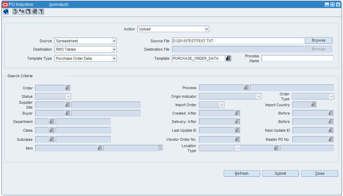Click the Search Criteria group label
This screenshot has width=343, height=196.
click(x=20, y=76)
